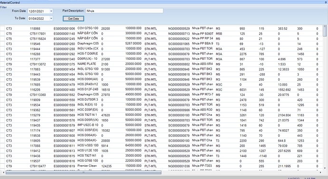
Task: Select quantity cell 124235
Action: (x=106, y=166)
